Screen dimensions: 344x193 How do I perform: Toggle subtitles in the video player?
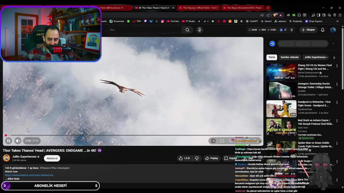click(x=222, y=141)
